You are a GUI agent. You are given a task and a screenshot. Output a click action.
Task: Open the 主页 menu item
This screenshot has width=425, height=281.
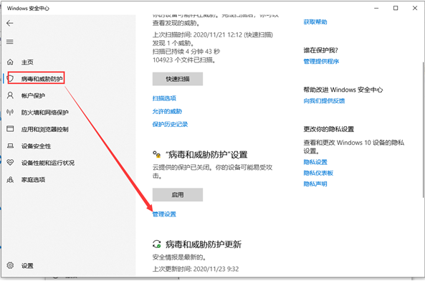pyautogui.click(x=27, y=62)
